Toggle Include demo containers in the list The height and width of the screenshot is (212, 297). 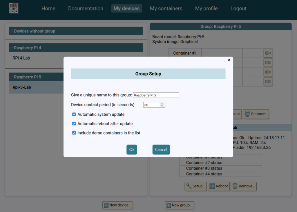(x=74, y=133)
